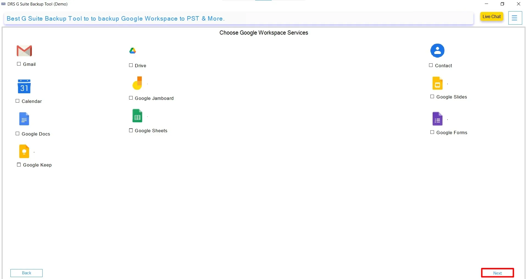This screenshot has width=526, height=279.
Task: Click the Next button
Action: tap(497, 273)
